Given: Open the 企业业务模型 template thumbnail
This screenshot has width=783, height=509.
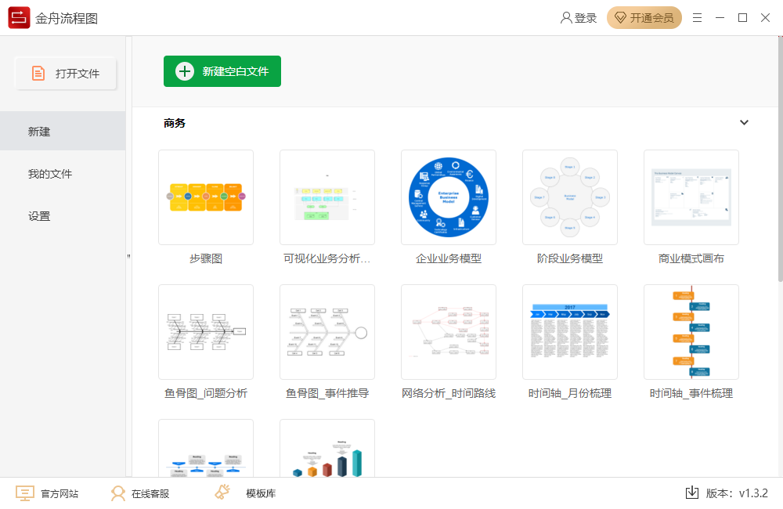Looking at the screenshot, I should pos(448,197).
